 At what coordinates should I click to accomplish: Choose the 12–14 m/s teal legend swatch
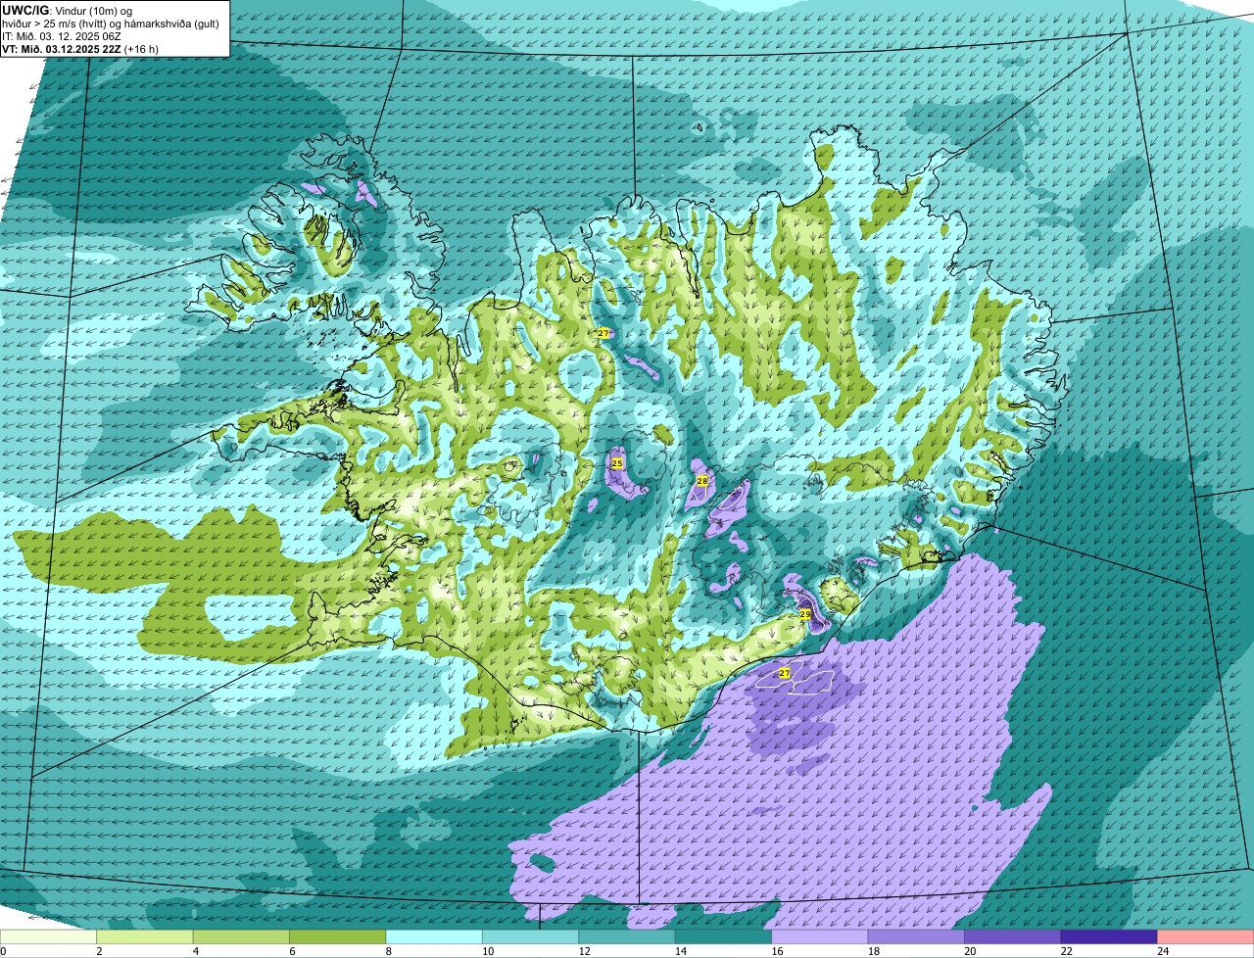627,937
